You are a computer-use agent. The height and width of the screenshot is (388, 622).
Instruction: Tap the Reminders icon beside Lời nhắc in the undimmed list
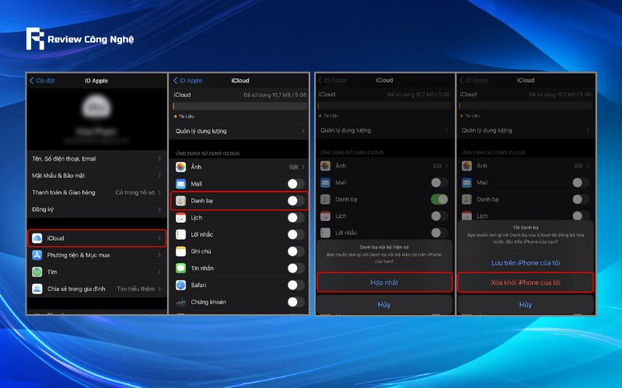coord(181,234)
